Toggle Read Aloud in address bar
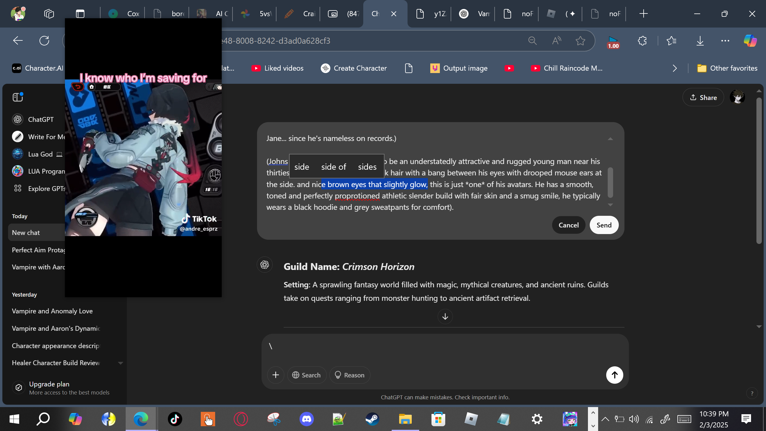This screenshot has width=766, height=431. pos(557,41)
